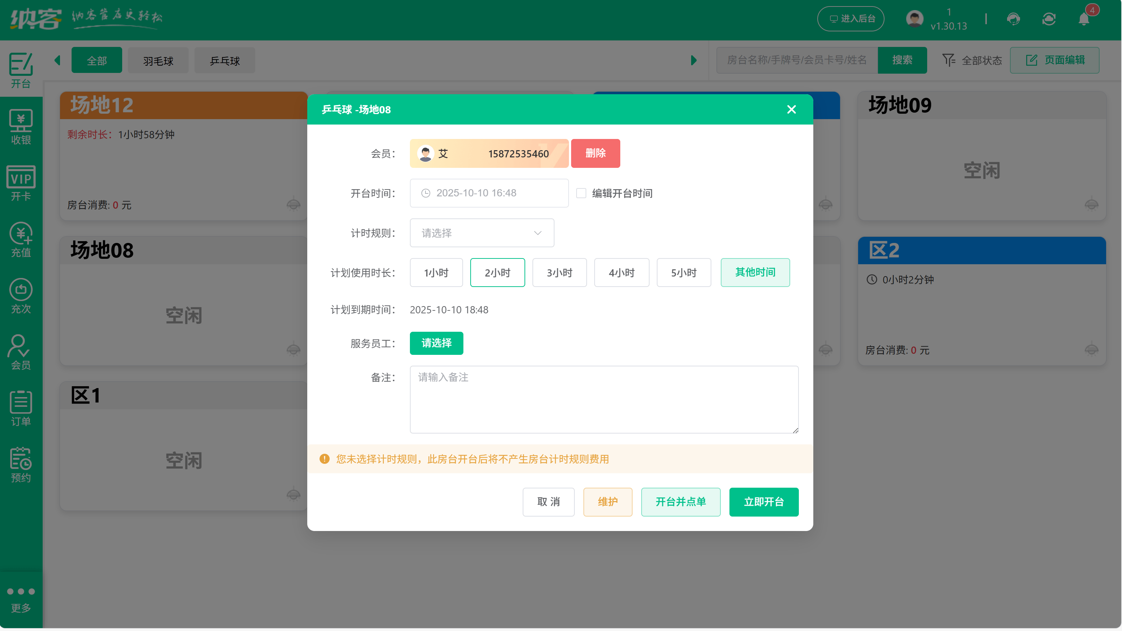Viewport: 1122px width, 631px height.
Task: Click the VIP 开卡 sidebar icon
Action: tap(21, 183)
